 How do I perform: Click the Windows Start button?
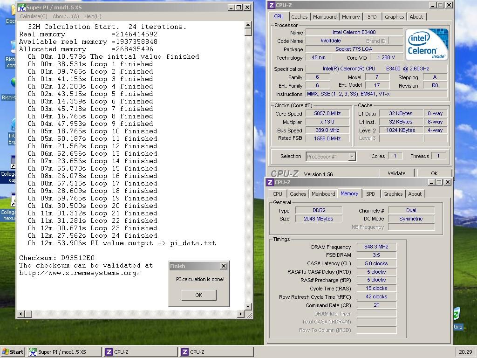[13, 352]
